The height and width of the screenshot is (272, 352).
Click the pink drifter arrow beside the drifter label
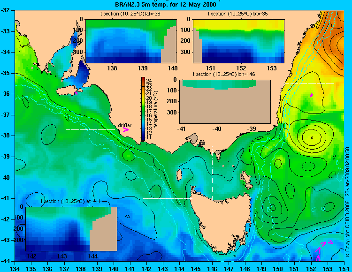[x=125, y=129]
